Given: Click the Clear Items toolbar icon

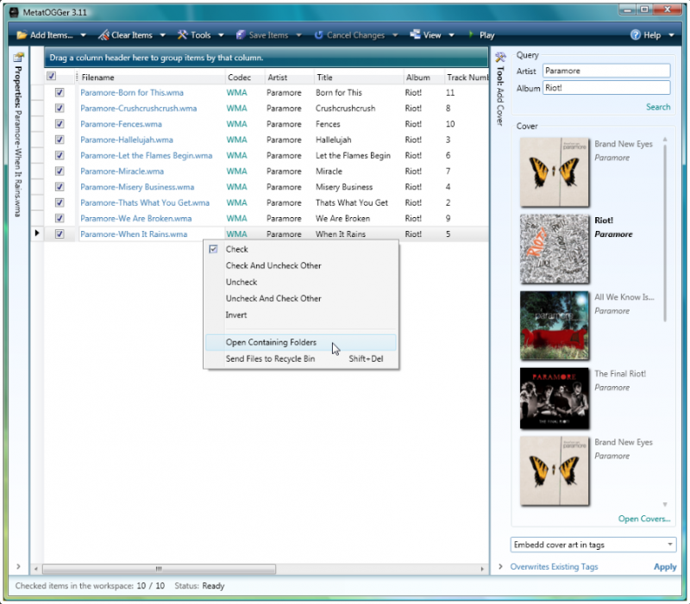Looking at the screenshot, I should point(103,35).
